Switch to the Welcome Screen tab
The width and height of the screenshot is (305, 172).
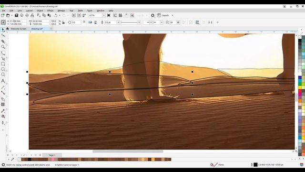click(18, 29)
